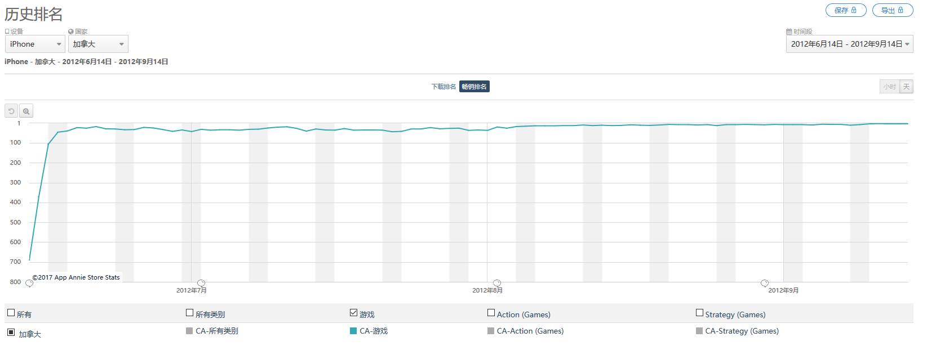Select the 畅销排名 tab
This screenshot has width=927, height=346.
(474, 87)
